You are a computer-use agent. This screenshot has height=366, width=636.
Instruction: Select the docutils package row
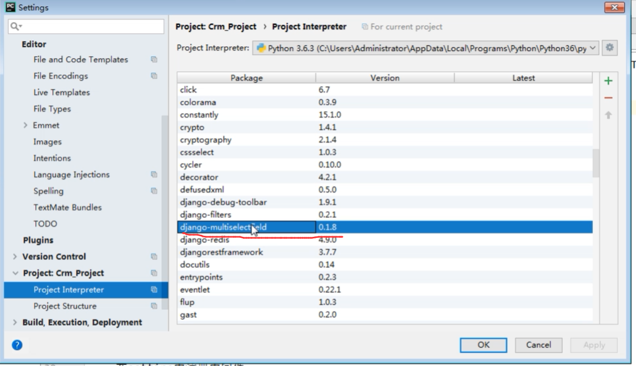pos(385,265)
